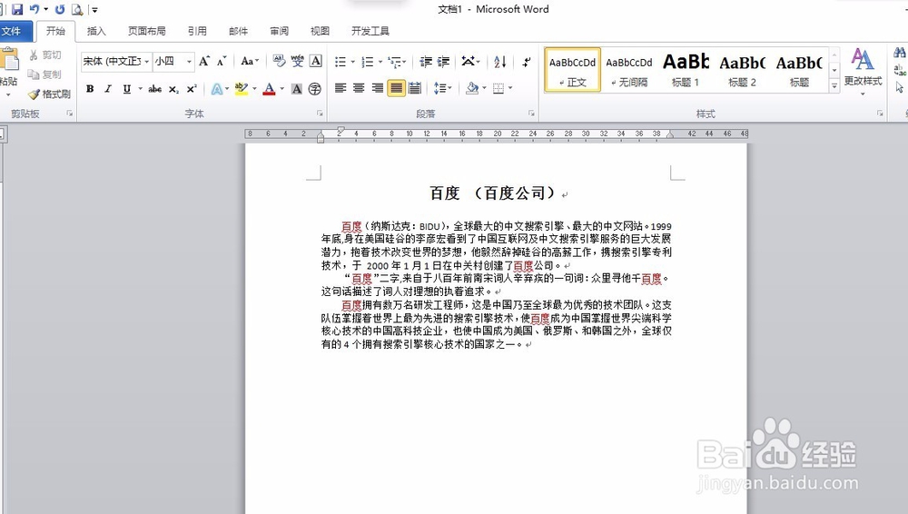Expand the borders dropdown arrow

[x=510, y=88]
